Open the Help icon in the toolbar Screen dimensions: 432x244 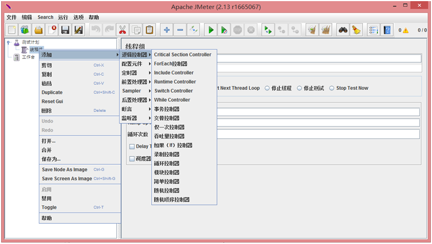387,30
